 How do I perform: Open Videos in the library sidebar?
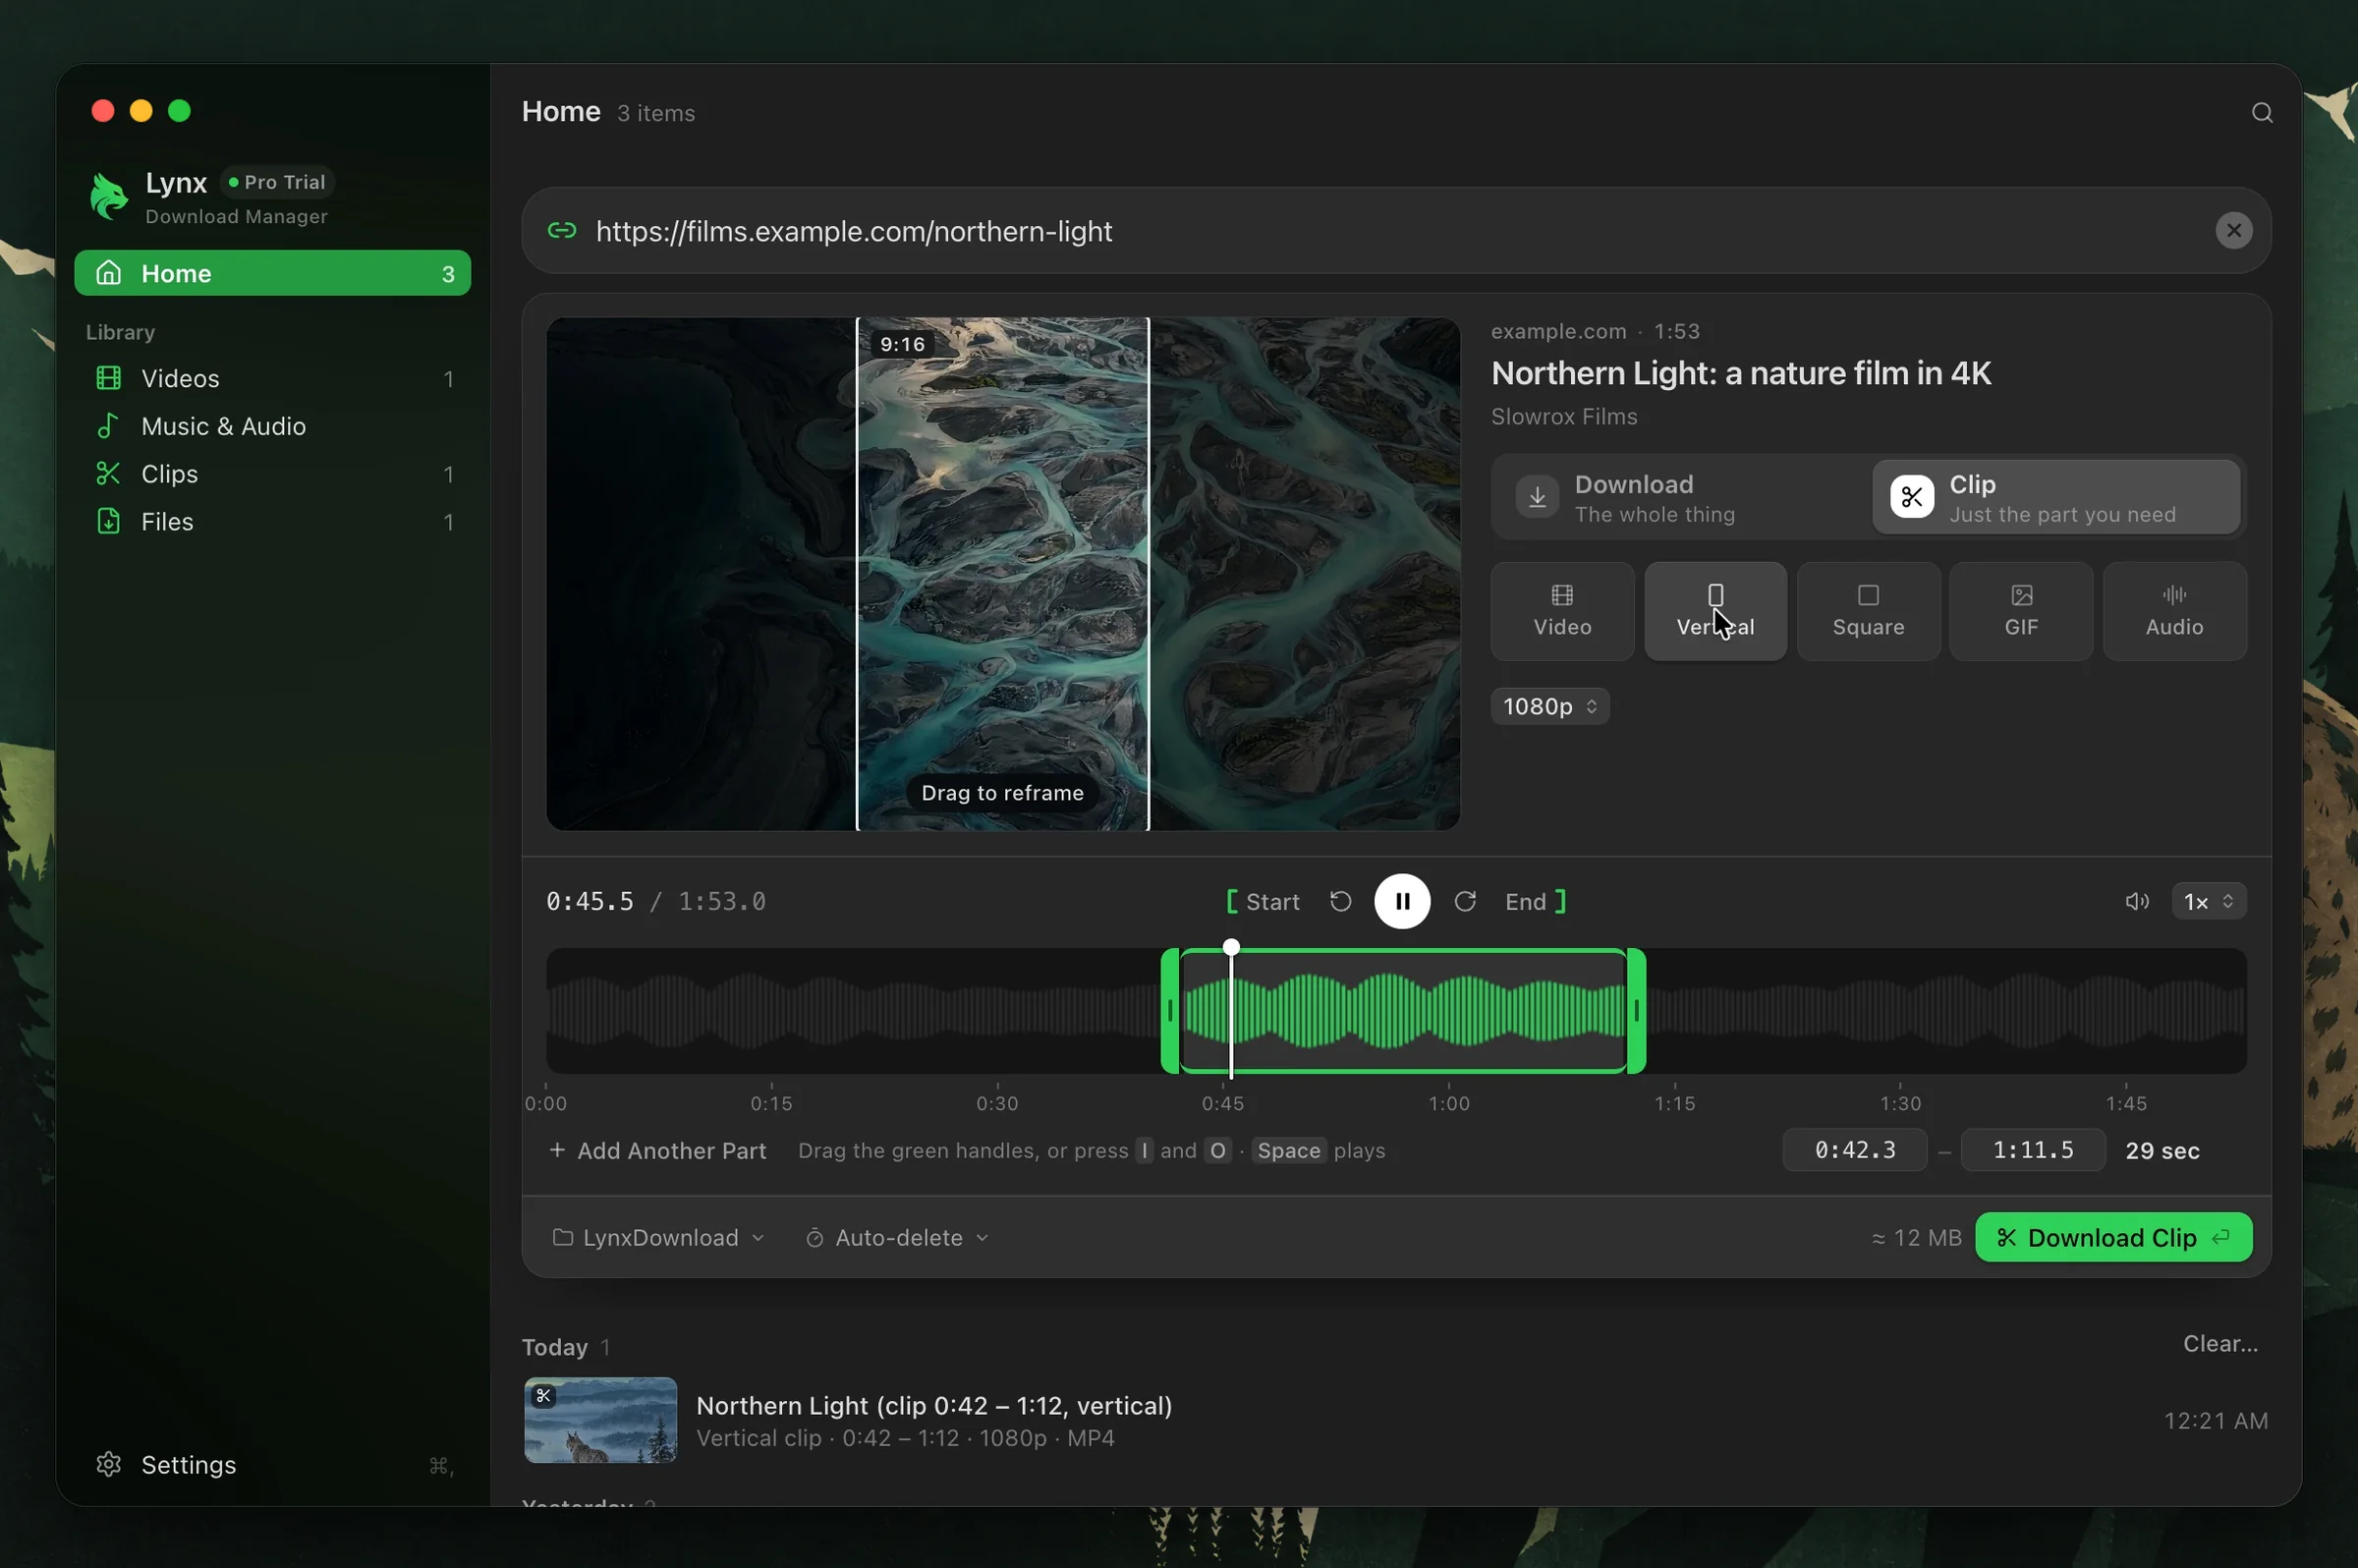pos(272,379)
